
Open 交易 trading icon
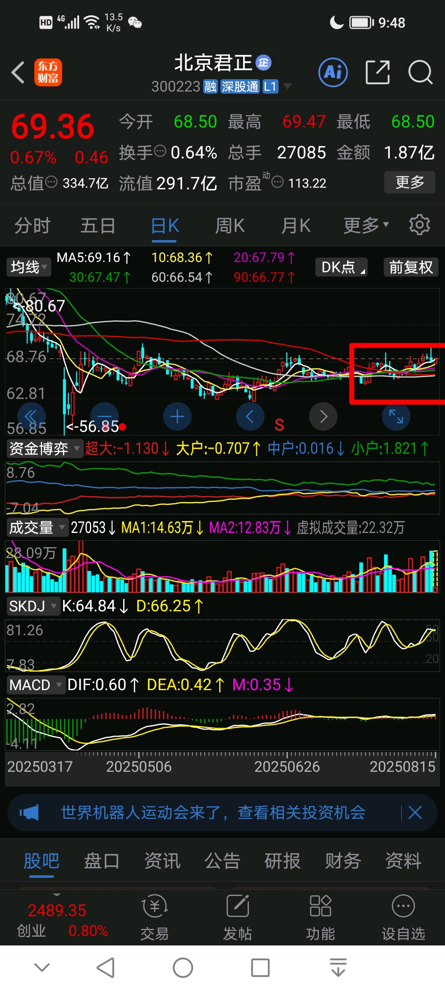point(155,917)
